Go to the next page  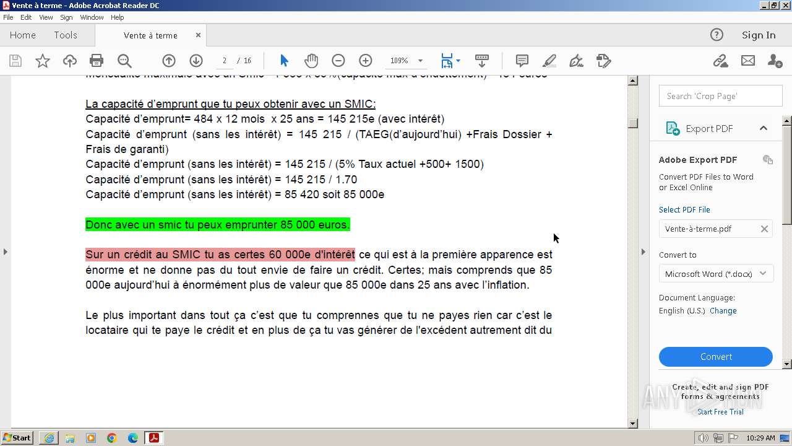click(x=196, y=61)
